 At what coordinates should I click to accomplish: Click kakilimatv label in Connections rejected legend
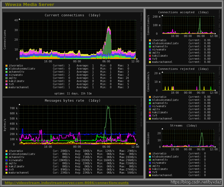[160, 113]
